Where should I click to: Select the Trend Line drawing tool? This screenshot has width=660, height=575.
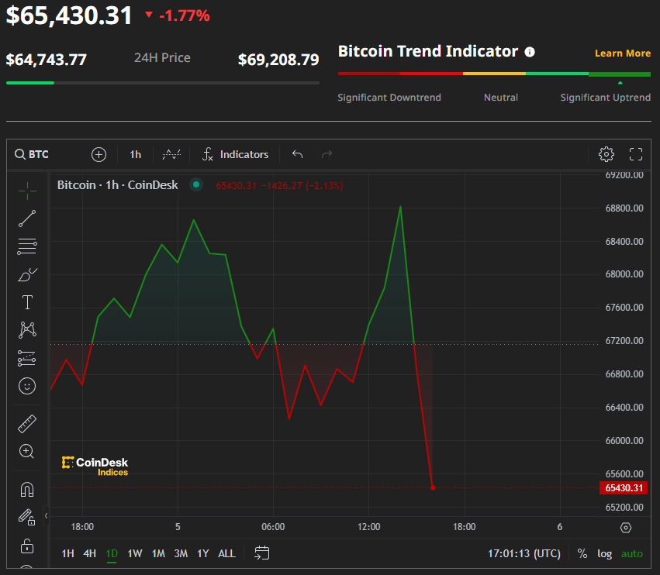[26, 218]
